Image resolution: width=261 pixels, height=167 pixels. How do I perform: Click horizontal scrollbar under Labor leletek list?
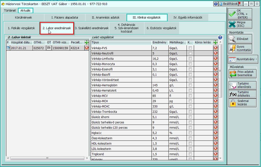47,158
